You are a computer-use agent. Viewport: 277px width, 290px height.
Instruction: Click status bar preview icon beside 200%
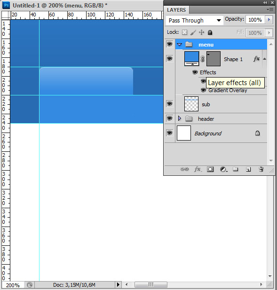[x=30, y=285]
